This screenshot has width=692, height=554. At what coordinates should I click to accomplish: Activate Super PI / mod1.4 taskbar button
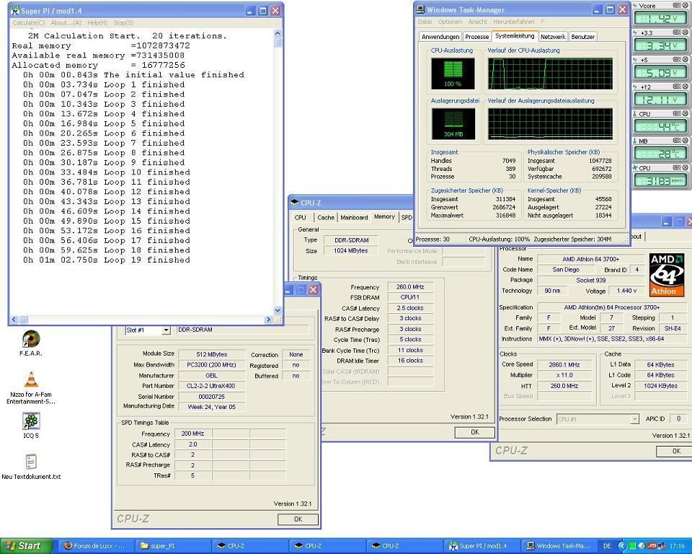tap(482, 546)
